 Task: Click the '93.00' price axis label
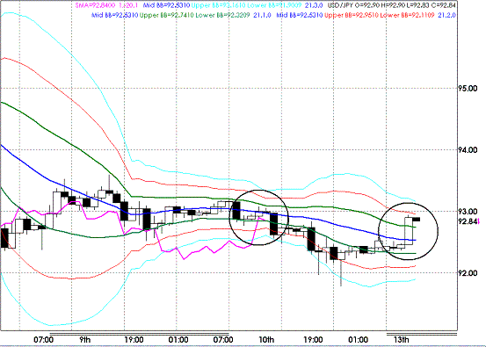(468, 212)
